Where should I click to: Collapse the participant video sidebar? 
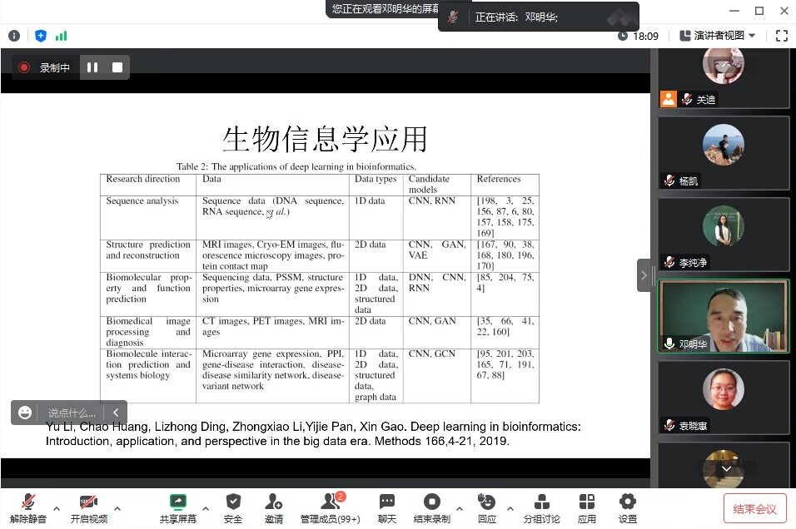(643, 274)
